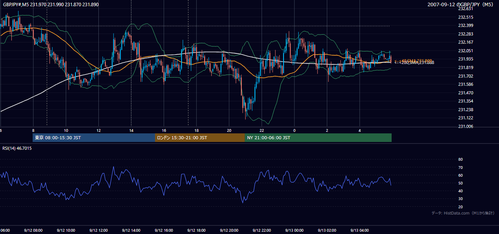Click the RSI(14) 46.7015 indicator label

click(x=17, y=148)
